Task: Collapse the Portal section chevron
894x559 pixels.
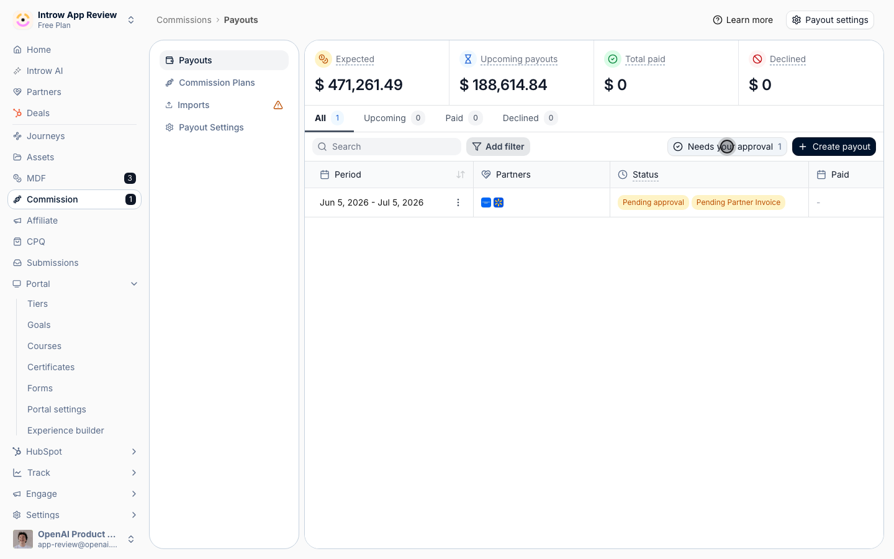Action: pyautogui.click(x=134, y=284)
